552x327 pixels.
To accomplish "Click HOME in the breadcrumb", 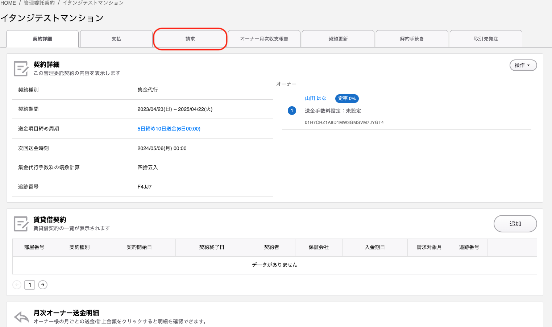I will tap(8, 3).
